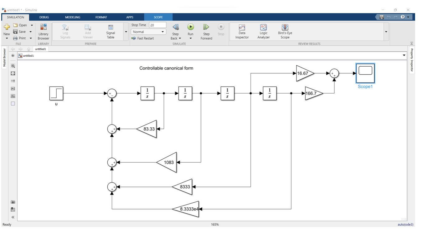Click the Stop Time input field
Screen dimensions: 430x236
point(157,25)
